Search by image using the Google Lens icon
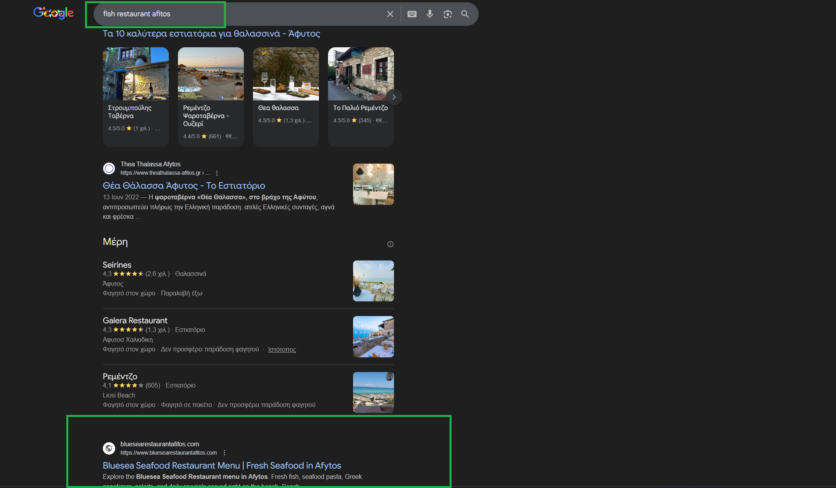The width and height of the screenshot is (836, 488). click(x=448, y=14)
